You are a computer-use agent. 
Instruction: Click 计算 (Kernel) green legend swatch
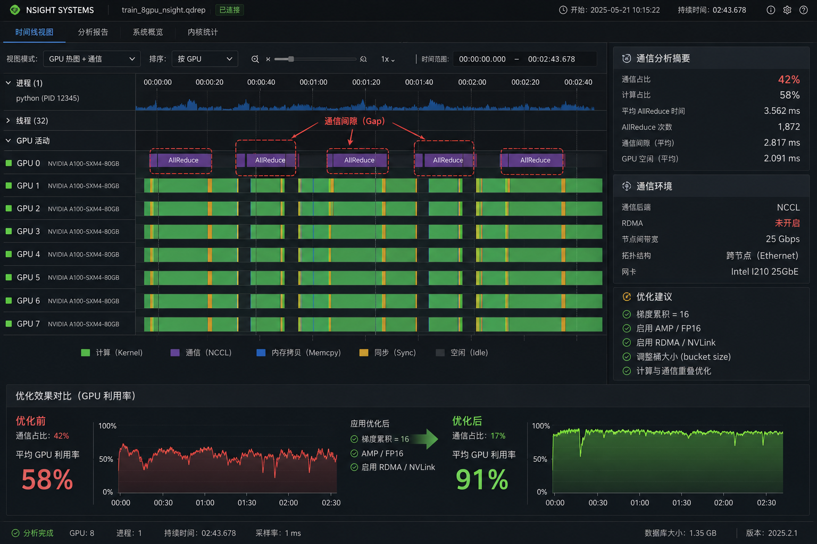click(x=86, y=353)
